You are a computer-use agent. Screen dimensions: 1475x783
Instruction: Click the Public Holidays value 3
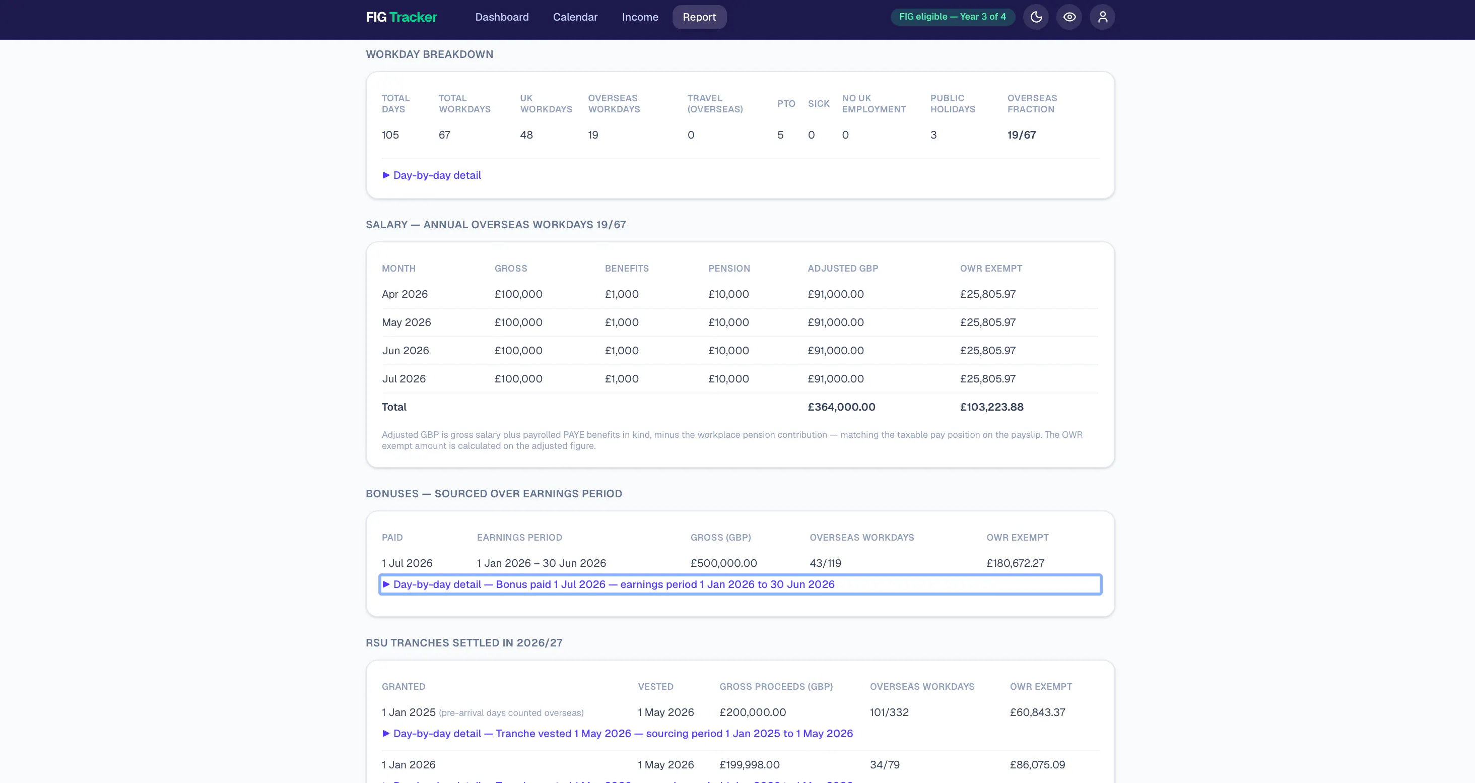(933, 135)
